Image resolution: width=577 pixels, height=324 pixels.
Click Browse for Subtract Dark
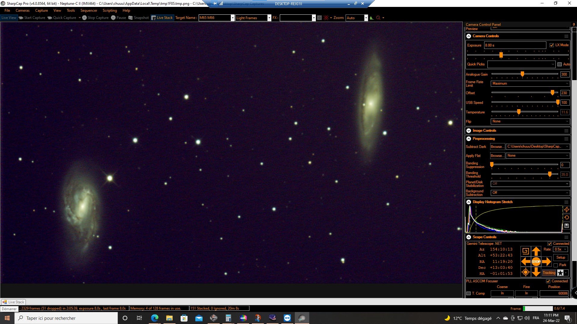[x=497, y=147]
